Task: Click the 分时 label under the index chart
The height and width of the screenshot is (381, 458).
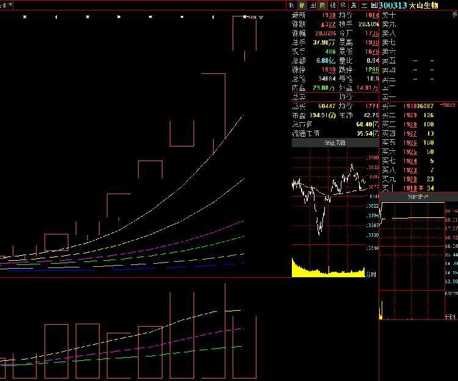Action: pos(371,275)
